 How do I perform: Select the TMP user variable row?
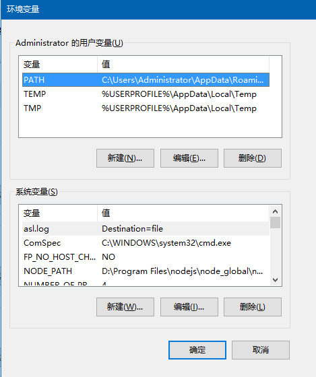[146, 108]
